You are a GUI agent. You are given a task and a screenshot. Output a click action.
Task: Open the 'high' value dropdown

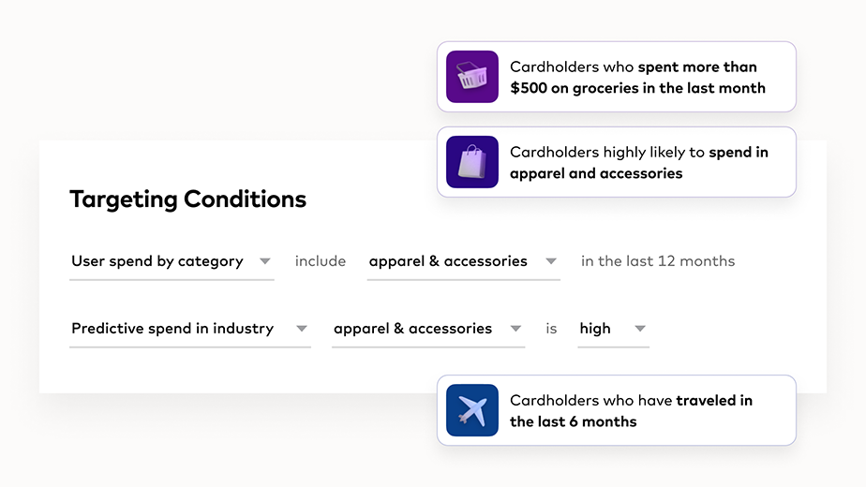coord(613,330)
